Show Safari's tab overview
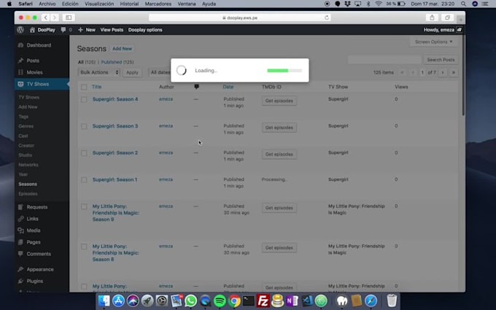 click(447, 18)
